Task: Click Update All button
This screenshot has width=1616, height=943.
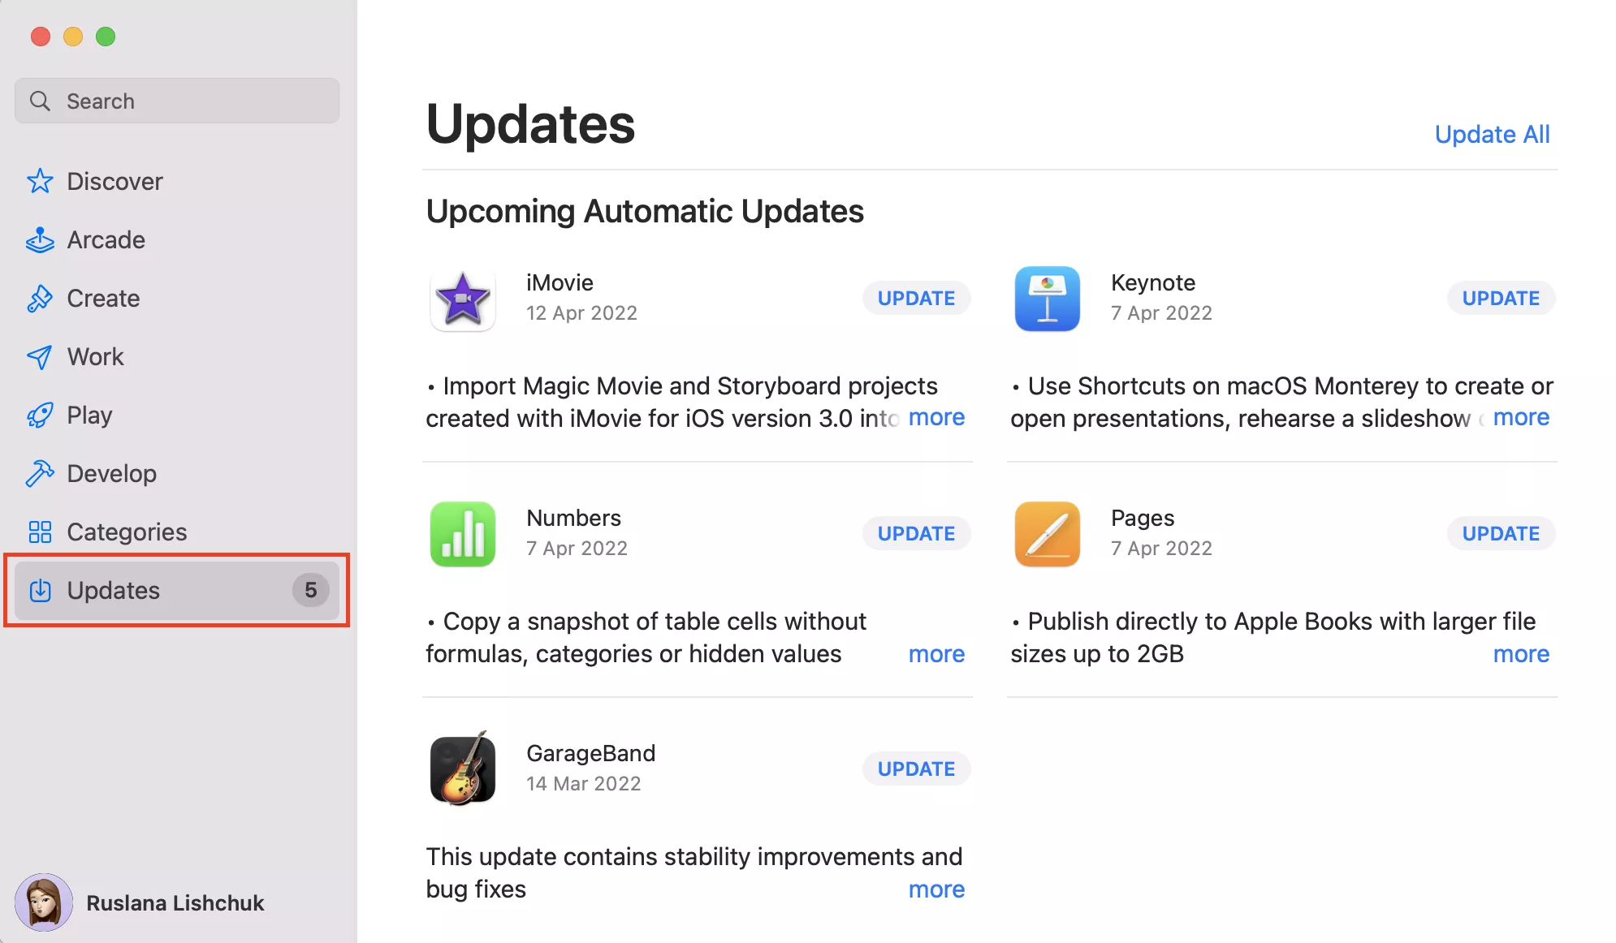Action: click(x=1493, y=134)
